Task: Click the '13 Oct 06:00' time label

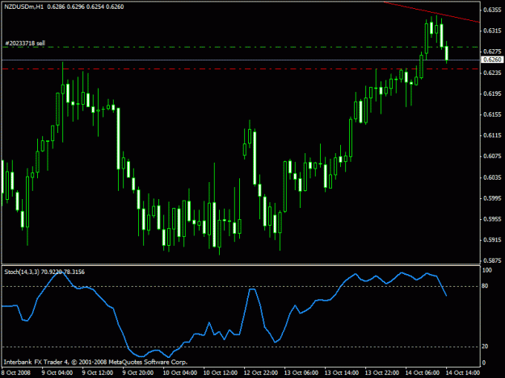Action: (x=301, y=373)
